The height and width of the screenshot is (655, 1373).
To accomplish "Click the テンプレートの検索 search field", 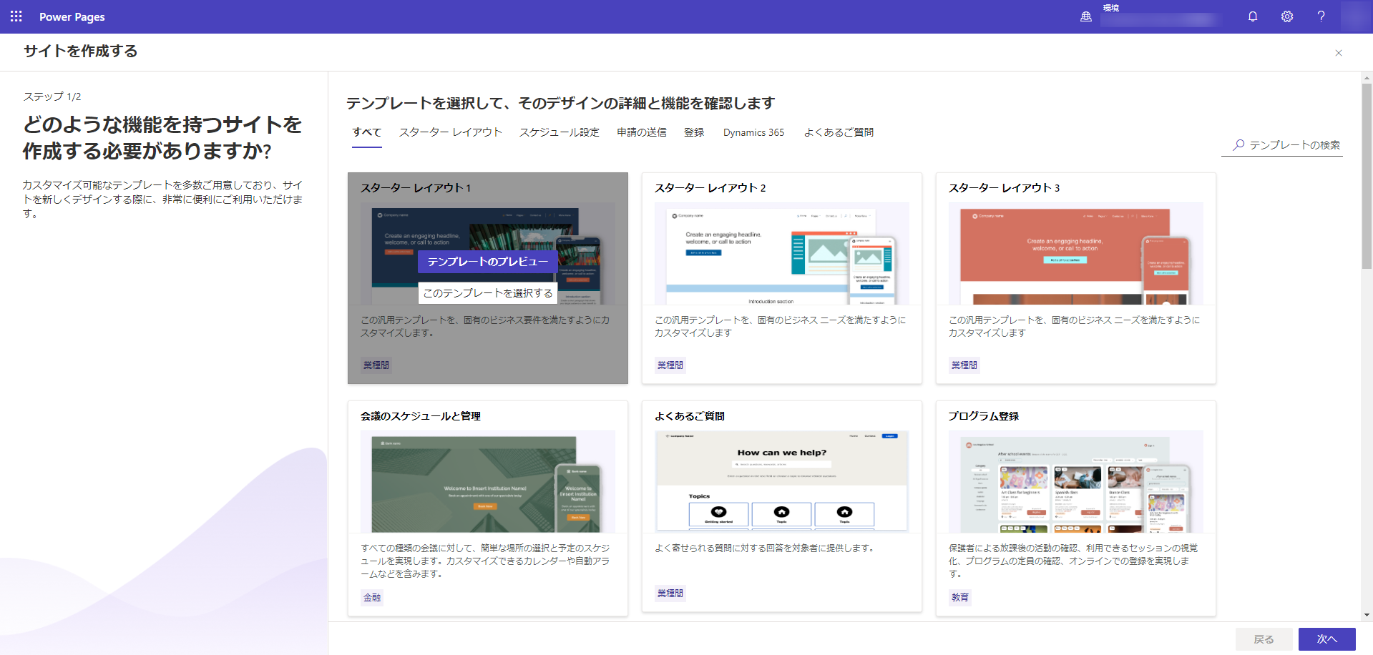I will point(1282,145).
